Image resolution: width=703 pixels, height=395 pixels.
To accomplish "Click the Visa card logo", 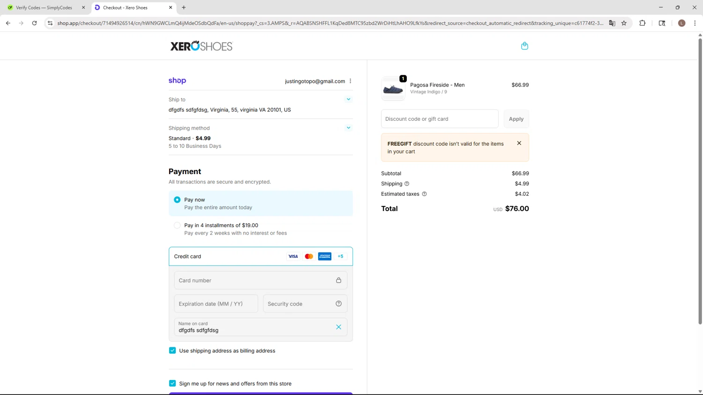I will click(293, 256).
